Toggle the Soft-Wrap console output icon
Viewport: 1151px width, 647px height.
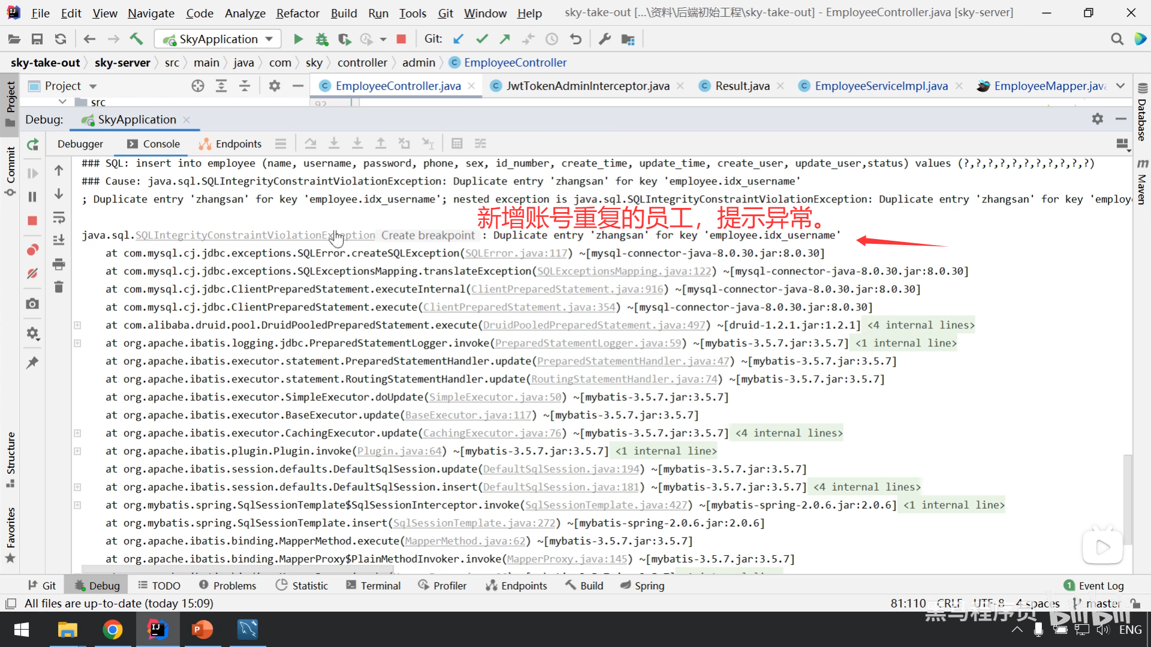point(59,217)
